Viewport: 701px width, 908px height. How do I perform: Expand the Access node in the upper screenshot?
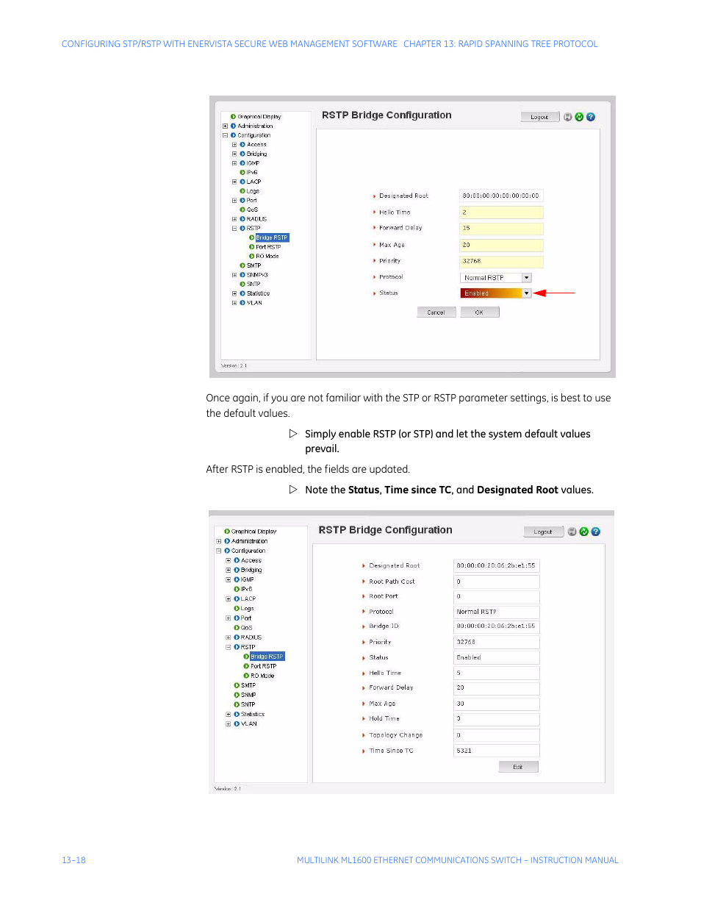coord(234,145)
